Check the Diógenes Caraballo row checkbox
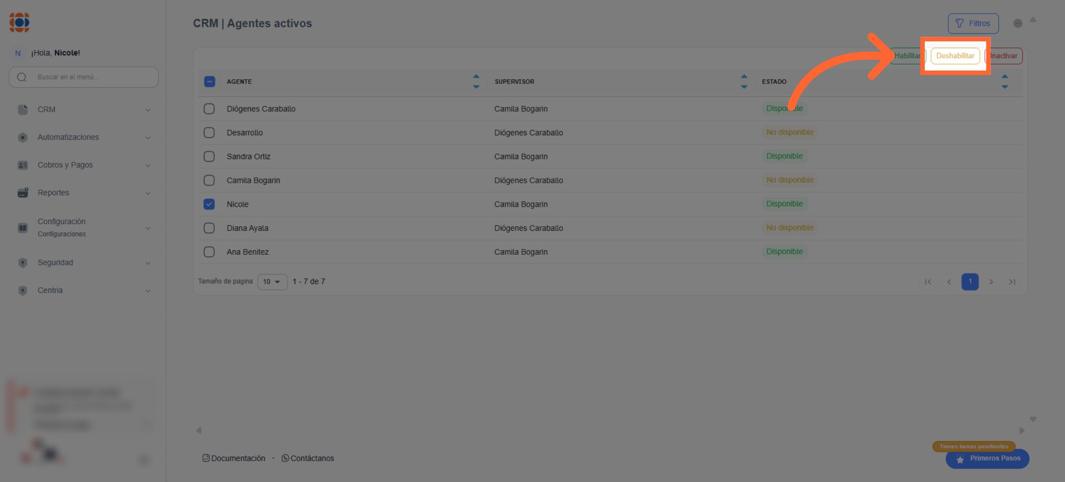 click(209, 109)
